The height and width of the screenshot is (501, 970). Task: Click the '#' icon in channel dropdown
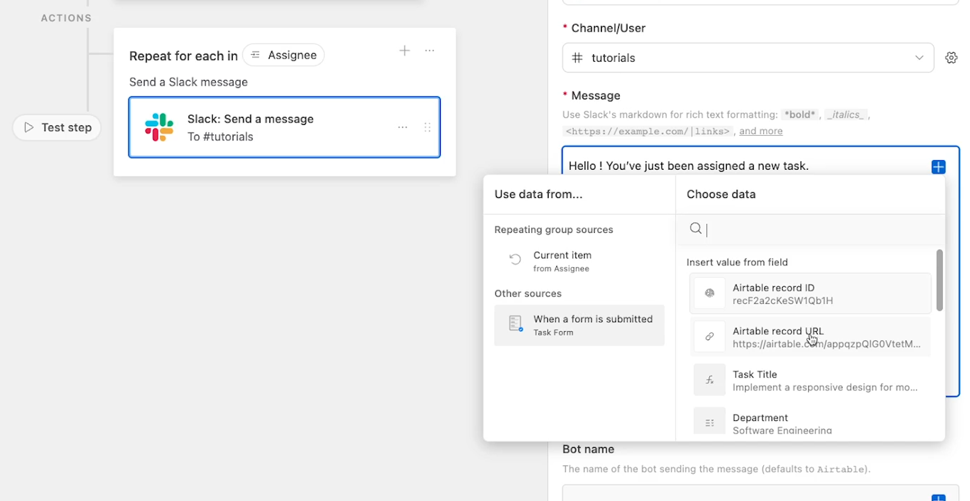578,58
